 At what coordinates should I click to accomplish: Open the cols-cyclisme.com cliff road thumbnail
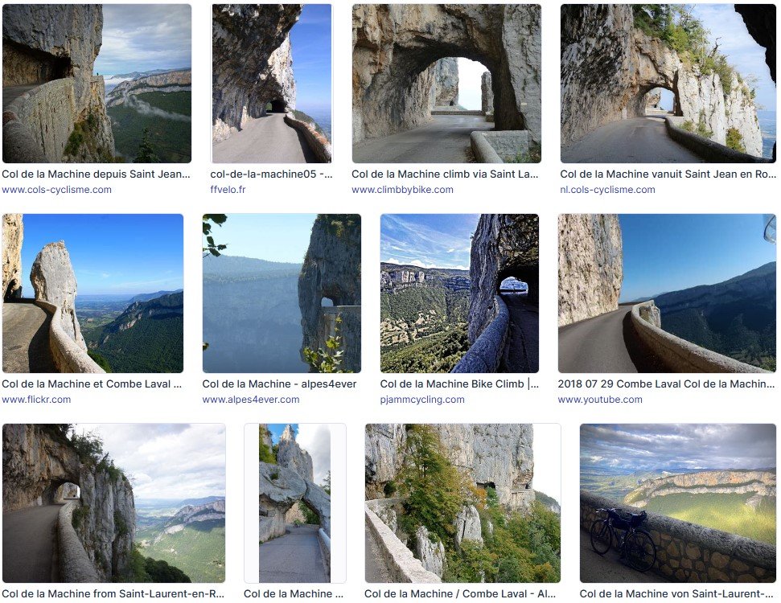pyautogui.click(x=97, y=84)
